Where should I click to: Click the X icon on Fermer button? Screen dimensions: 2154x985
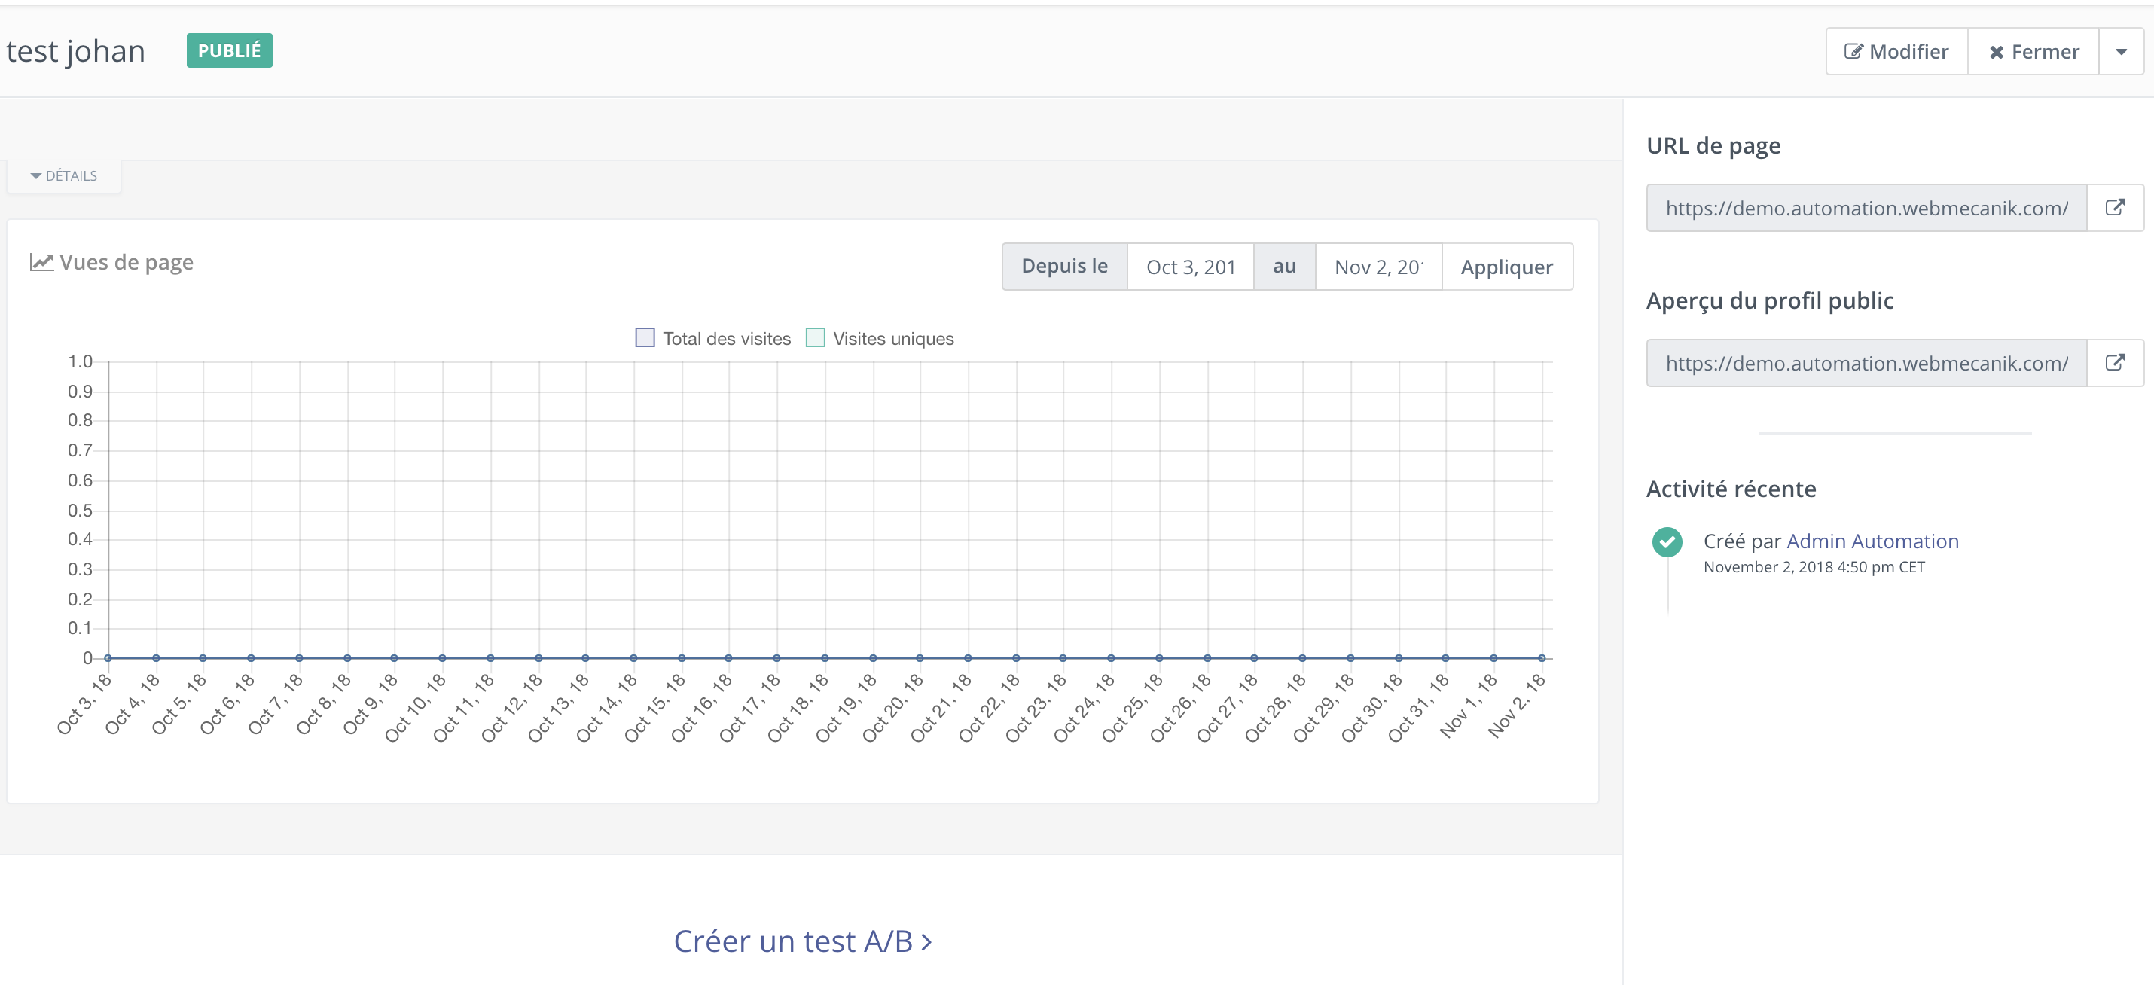[x=1997, y=51]
